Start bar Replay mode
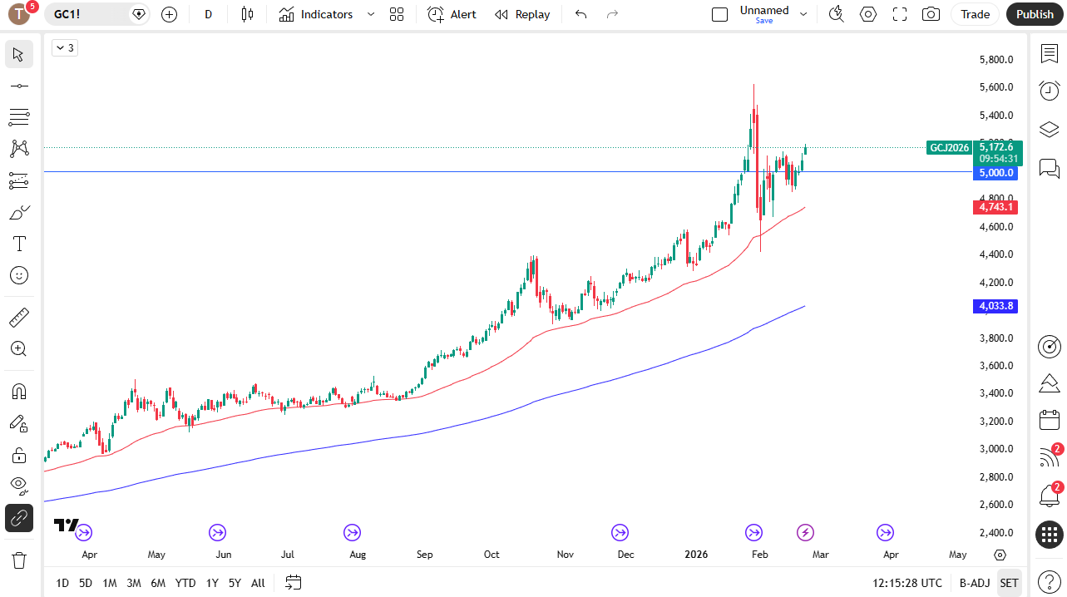 [522, 14]
